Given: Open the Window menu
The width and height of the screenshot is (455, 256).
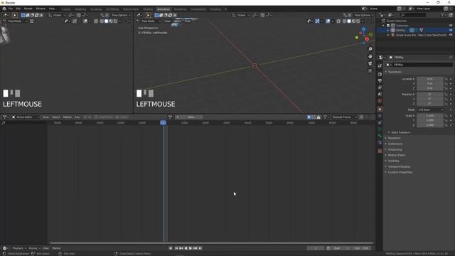Looking at the screenshot, I should click(41, 9).
